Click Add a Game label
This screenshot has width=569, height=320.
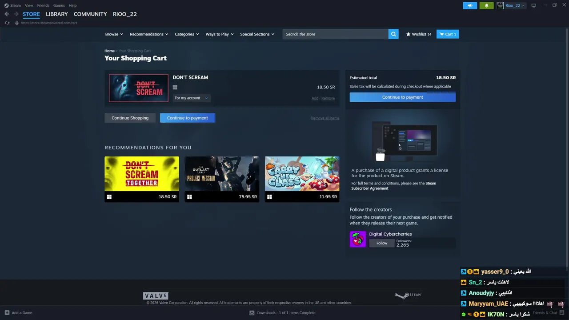pyautogui.click(x=22, y=313)
